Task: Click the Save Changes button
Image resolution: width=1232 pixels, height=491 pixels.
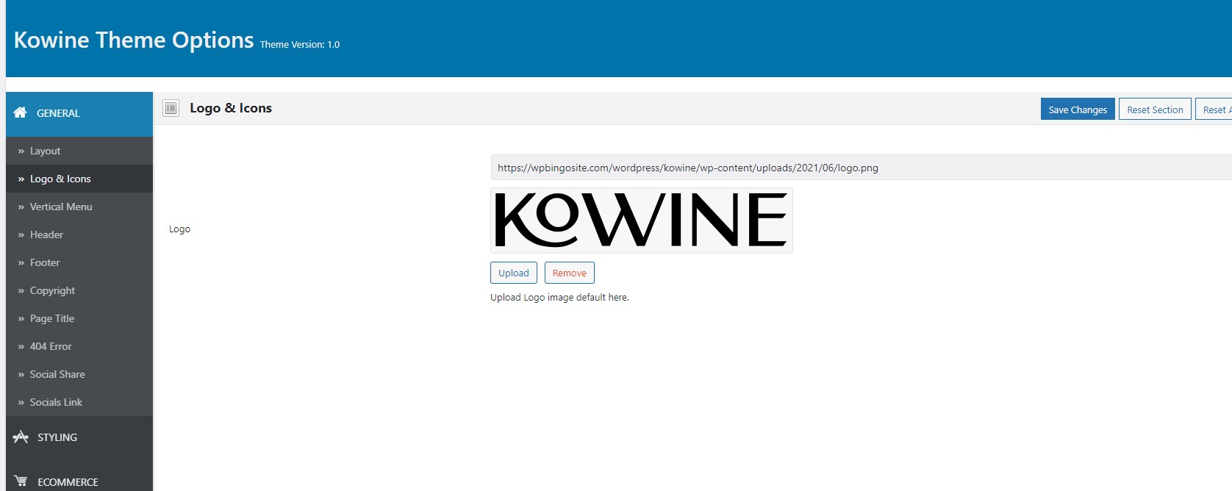Action: [x=1078, y=110]
